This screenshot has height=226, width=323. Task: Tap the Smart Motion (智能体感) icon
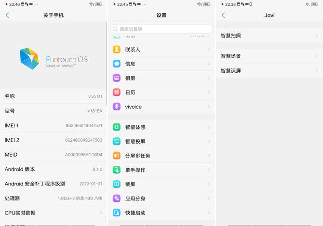(117, 127)
